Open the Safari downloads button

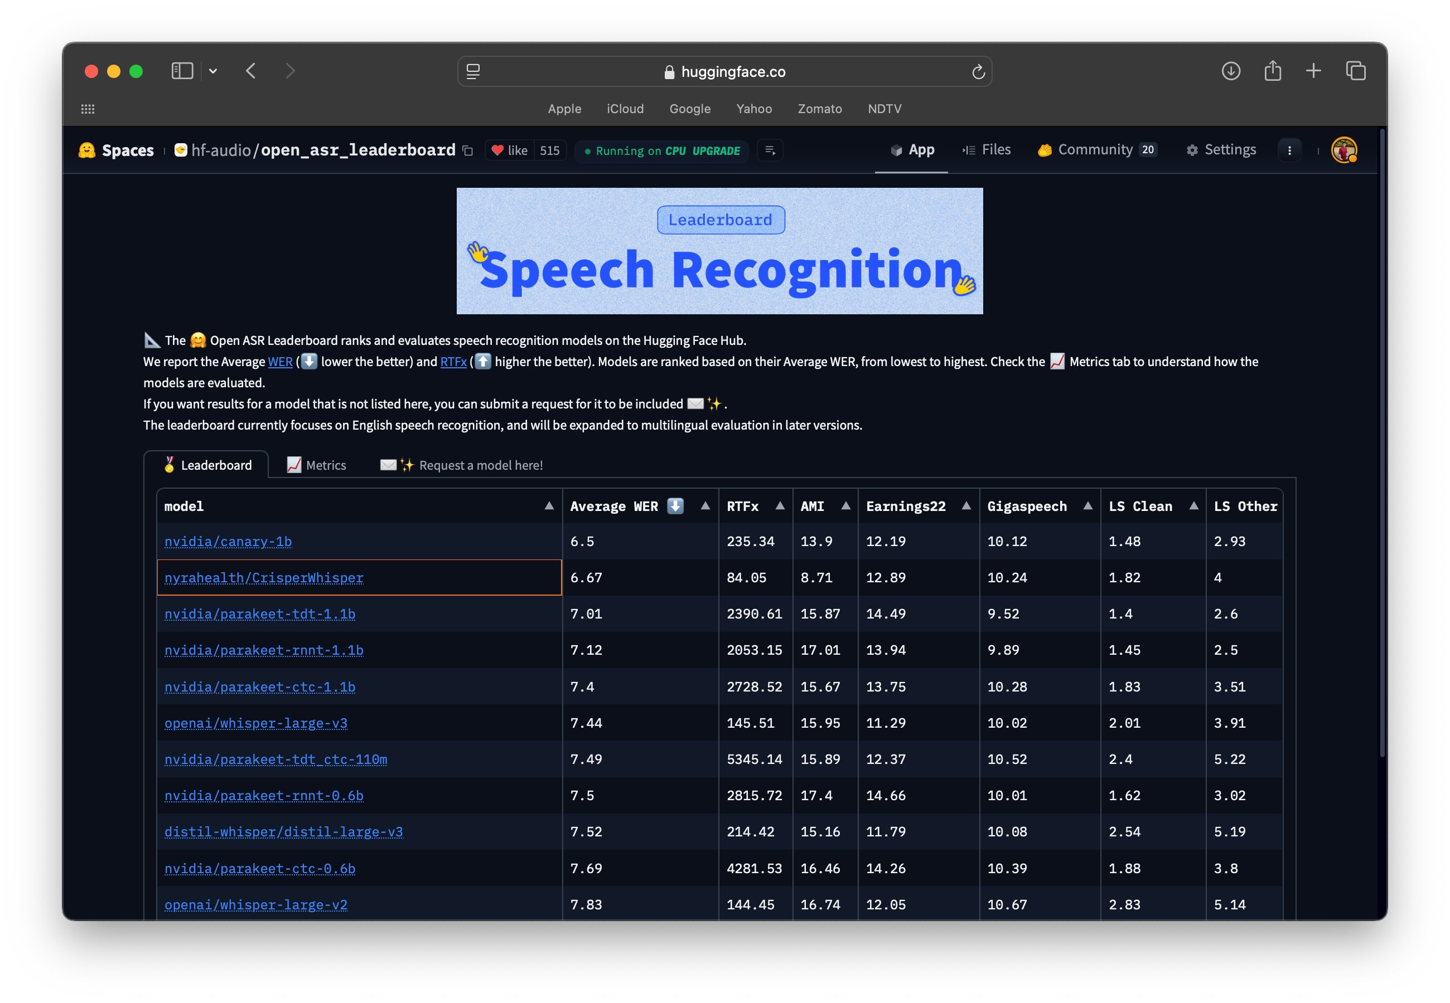coord(1231,71)
